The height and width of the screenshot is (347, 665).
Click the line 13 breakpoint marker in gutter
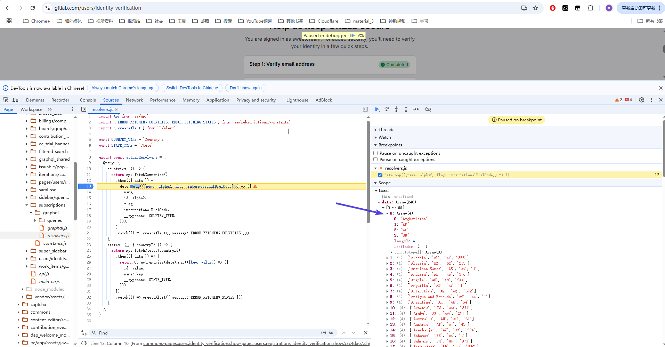click(x=86, y=186)
